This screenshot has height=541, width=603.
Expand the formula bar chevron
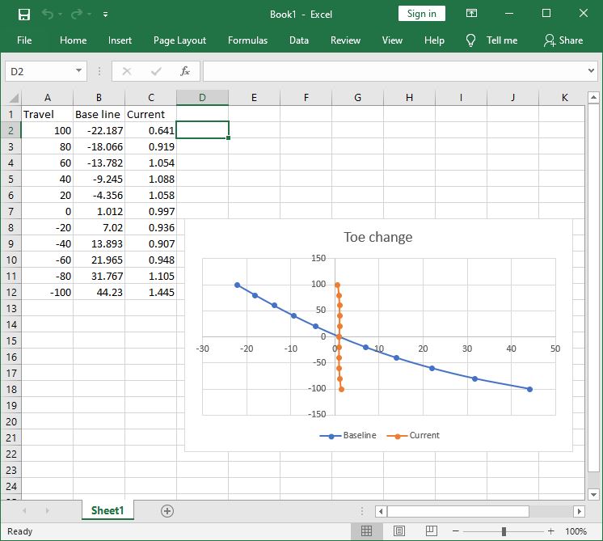pyautogui.click(x=589, y=71)
